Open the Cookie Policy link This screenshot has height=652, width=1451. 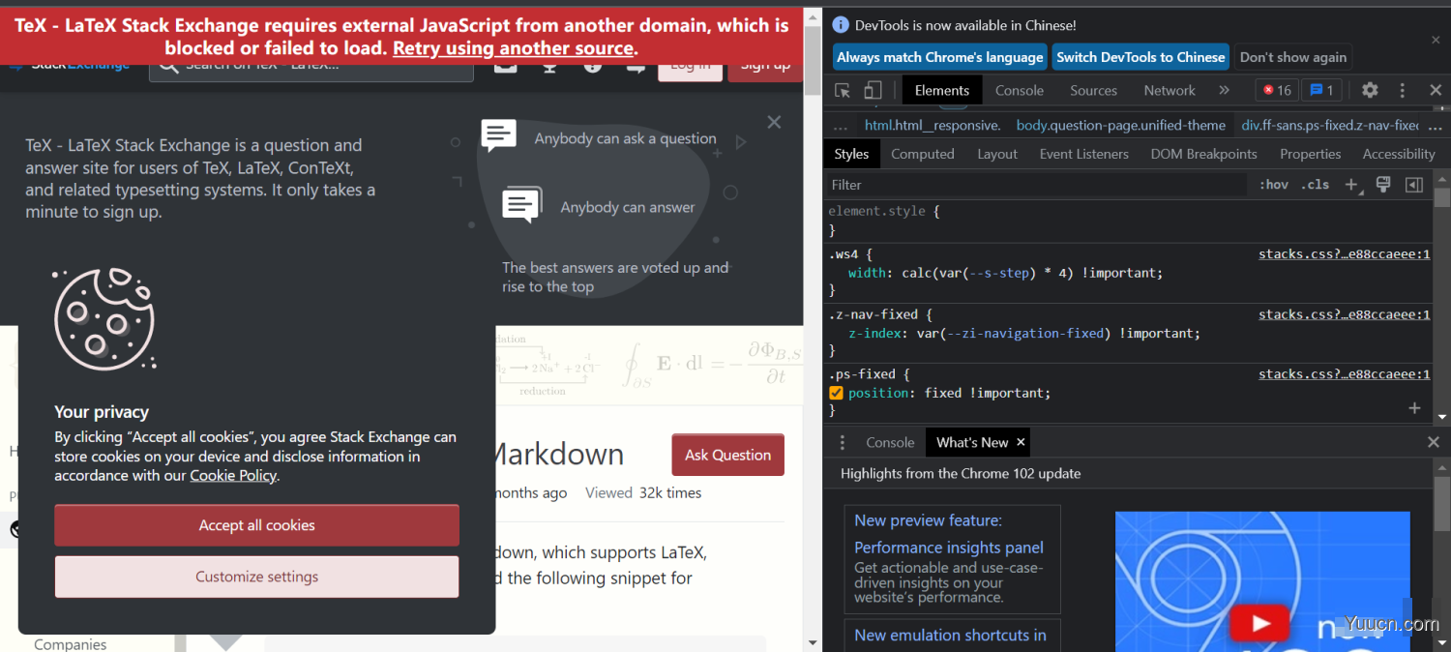pyautogui.click(x=233, y=475)
